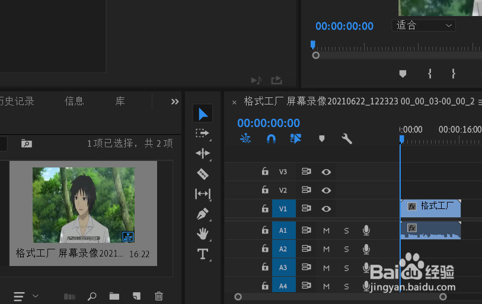
Task: Select the Track Select Forward tool
Action: [203, 134]
